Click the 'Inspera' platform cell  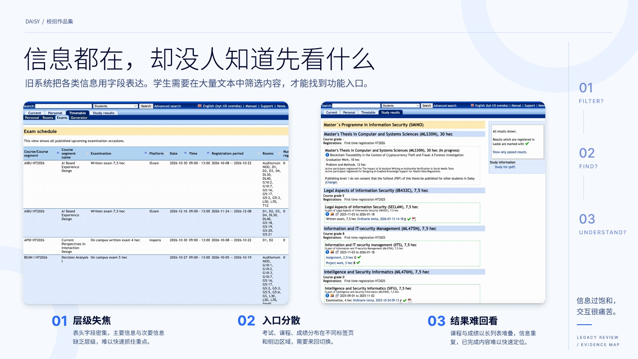point(155,240)
